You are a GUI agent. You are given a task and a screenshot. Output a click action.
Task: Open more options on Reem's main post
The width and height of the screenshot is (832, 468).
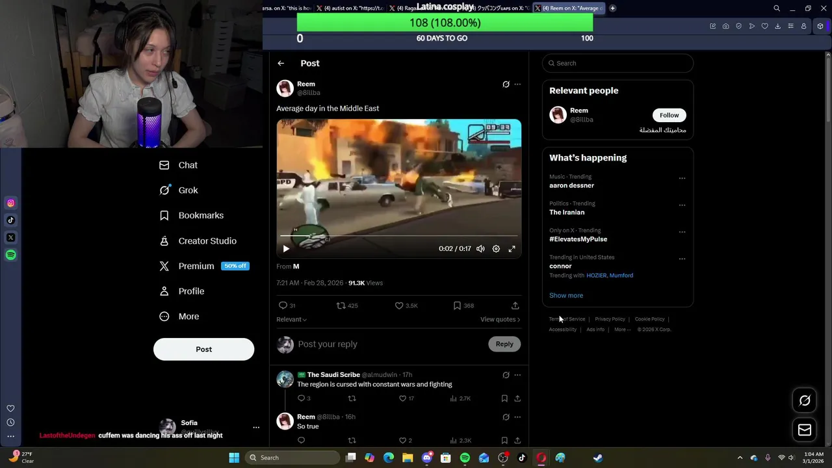pyautogui.click(x=517, y=84)
